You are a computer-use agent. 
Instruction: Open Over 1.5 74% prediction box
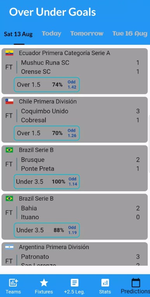[47, 85]
